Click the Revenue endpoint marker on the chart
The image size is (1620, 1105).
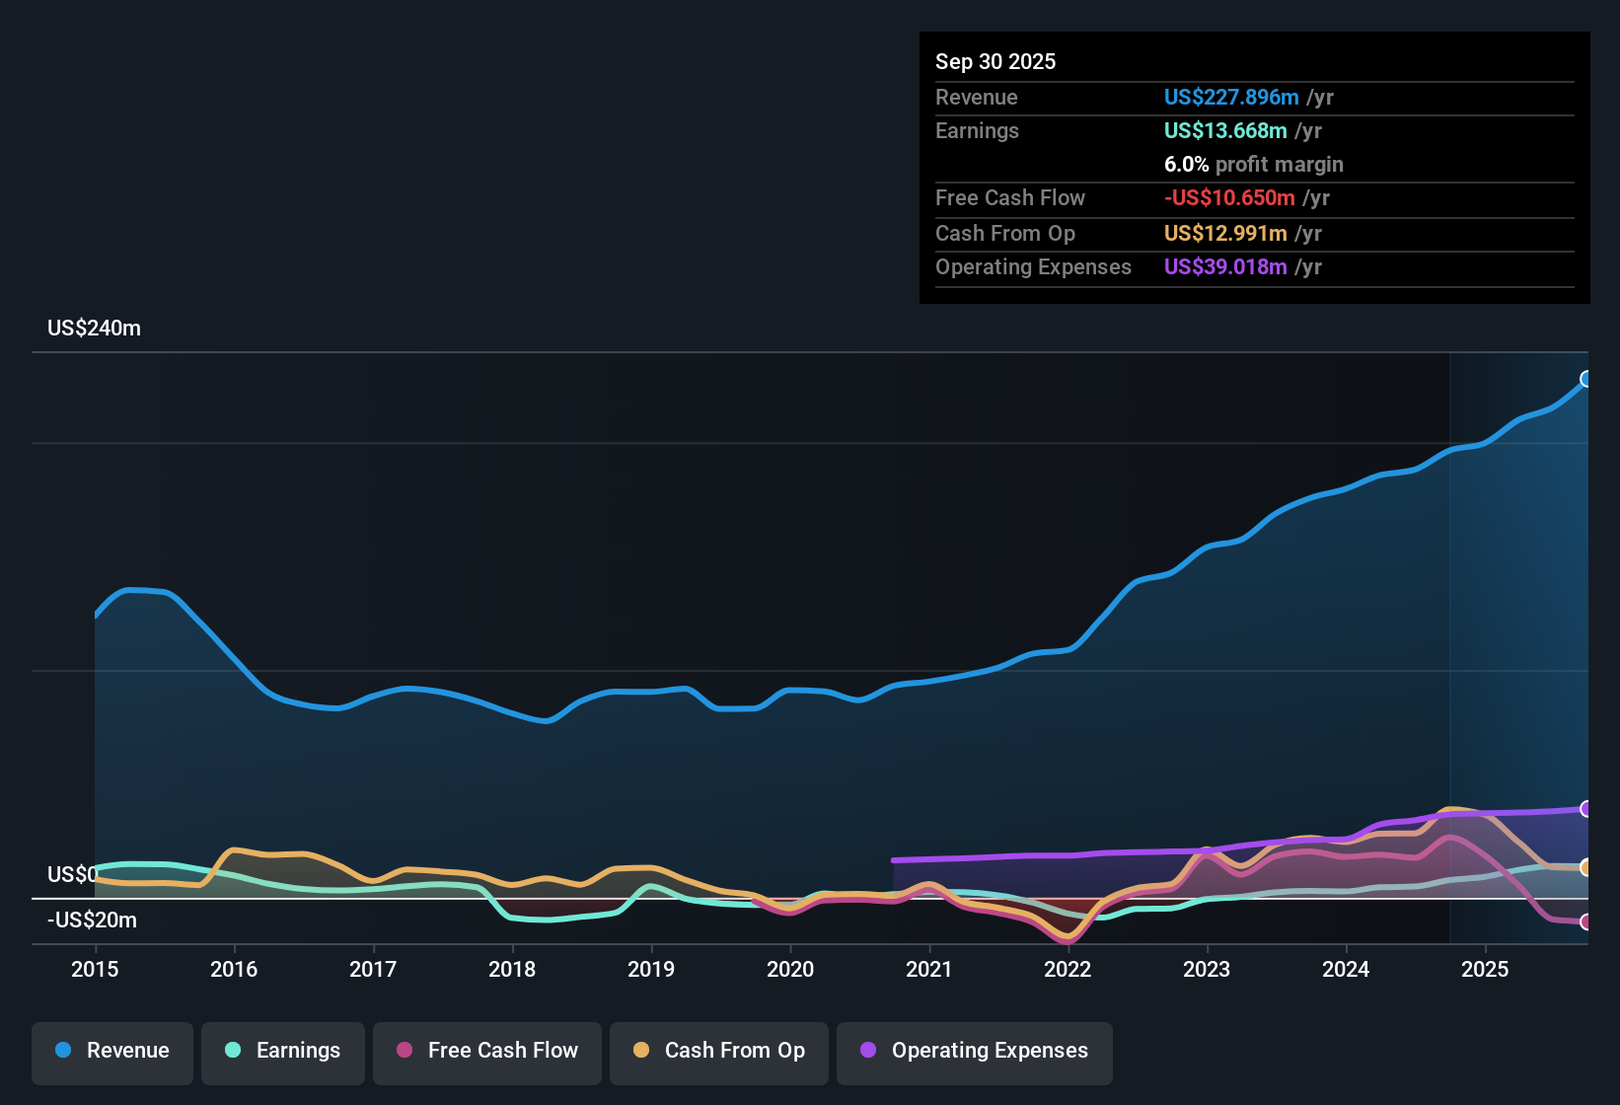1586,378
